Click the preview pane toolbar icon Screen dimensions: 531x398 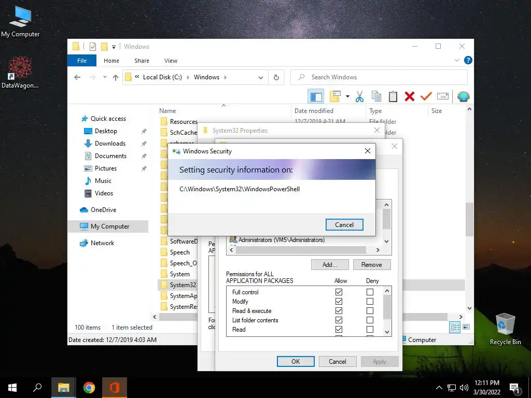pos(316,97)
